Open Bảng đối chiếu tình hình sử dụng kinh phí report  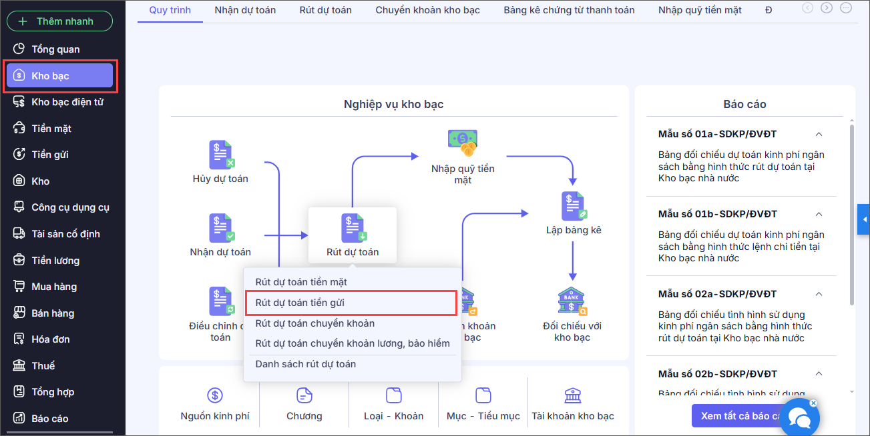click(735, 327)
